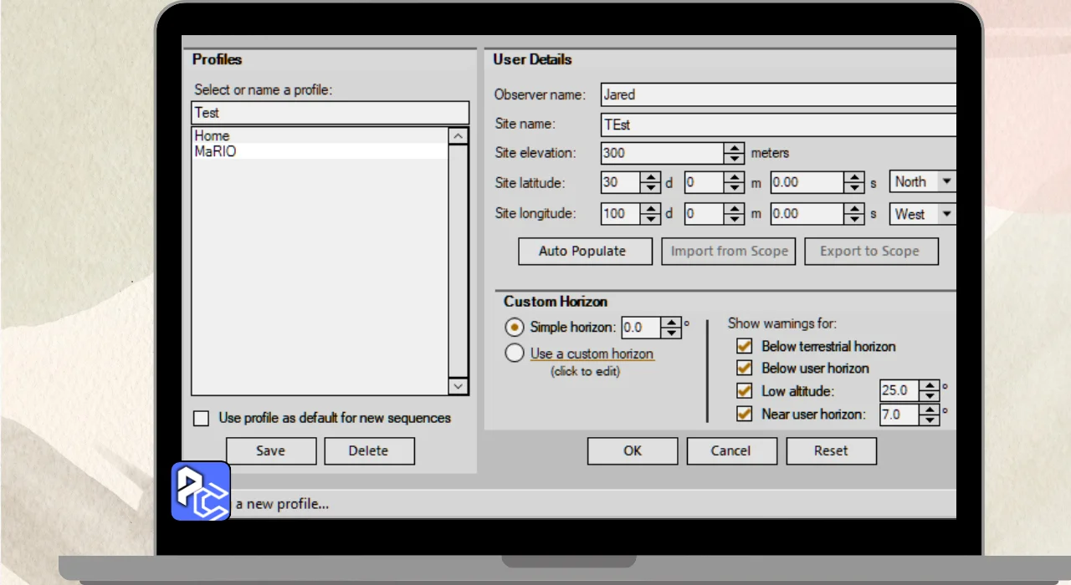Select the MaRIO profile in list
The image size is (1071, 585).
tap(216, 152)
